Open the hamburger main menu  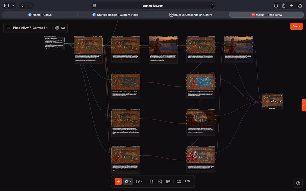[x=8, y=28]
